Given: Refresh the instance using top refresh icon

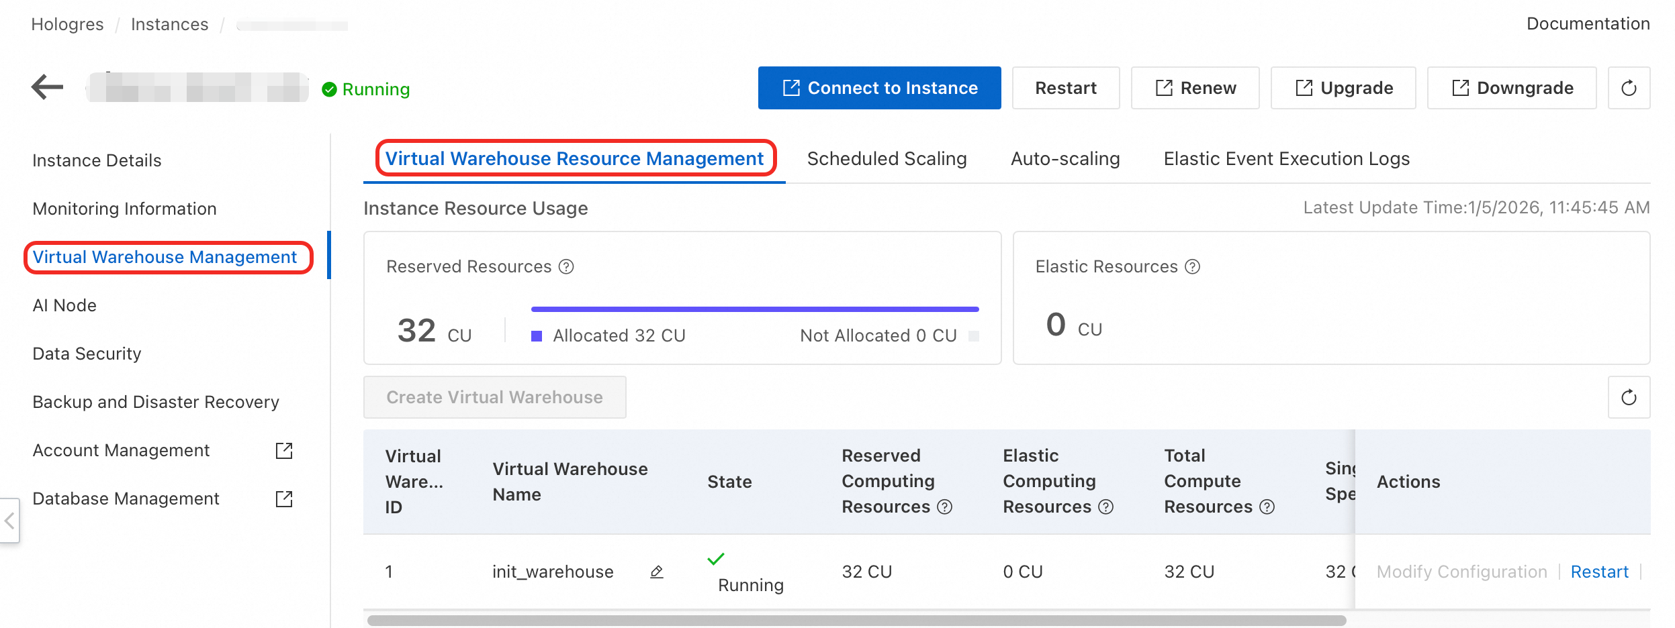Looking at the screenshot, I should [1629, 88].
